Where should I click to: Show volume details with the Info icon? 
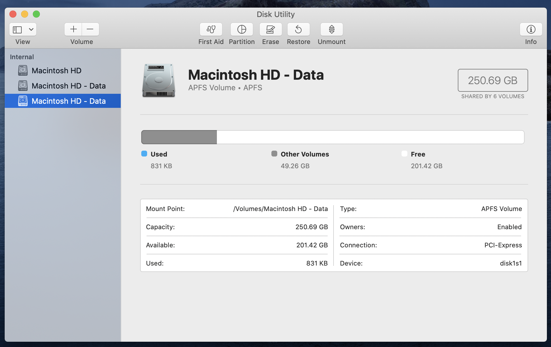tap(531, 29)
